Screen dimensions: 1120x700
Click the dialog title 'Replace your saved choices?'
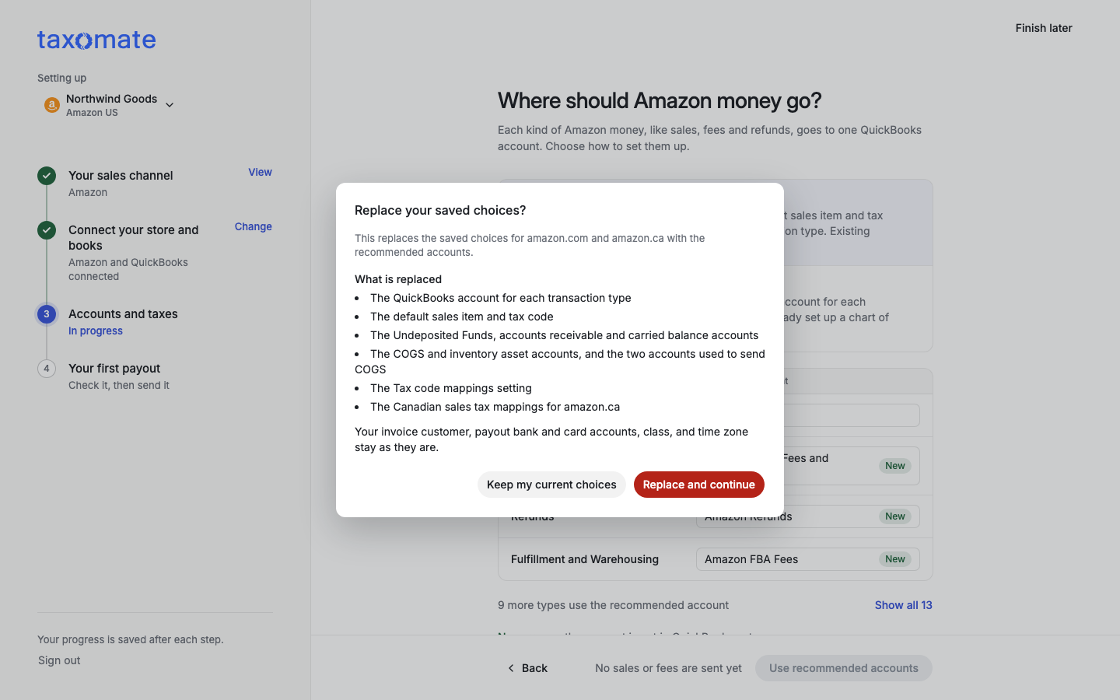pyautogui.click(x=440, y=211)
